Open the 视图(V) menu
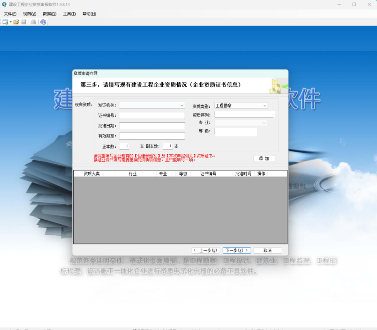This screenshot has width=377, height=330. 30,14
